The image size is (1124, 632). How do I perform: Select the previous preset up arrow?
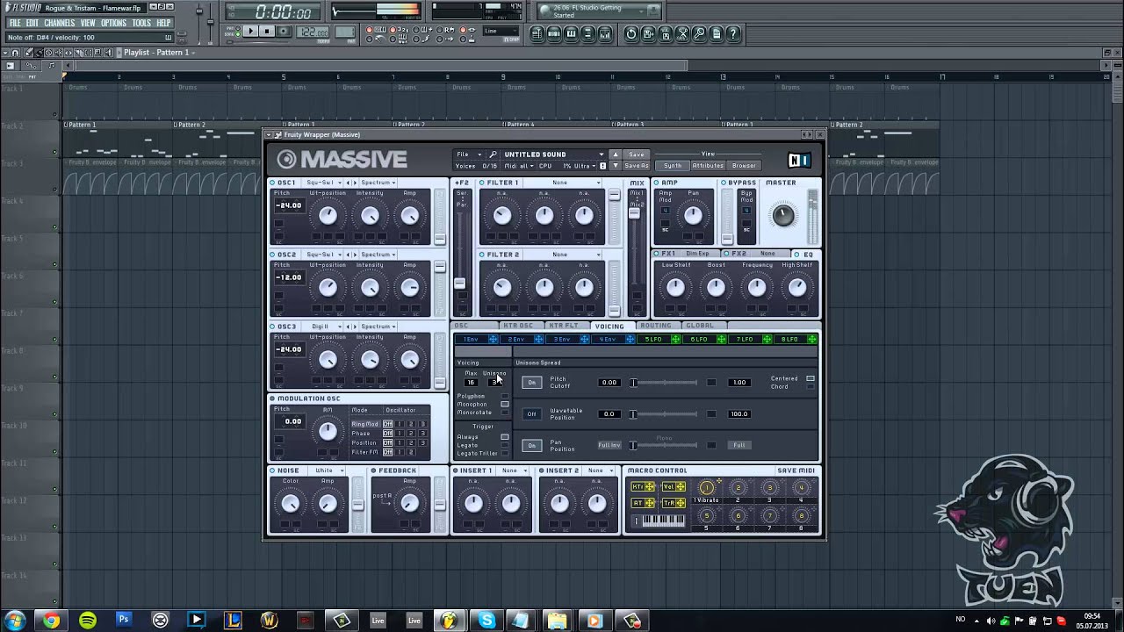(615, 154)
